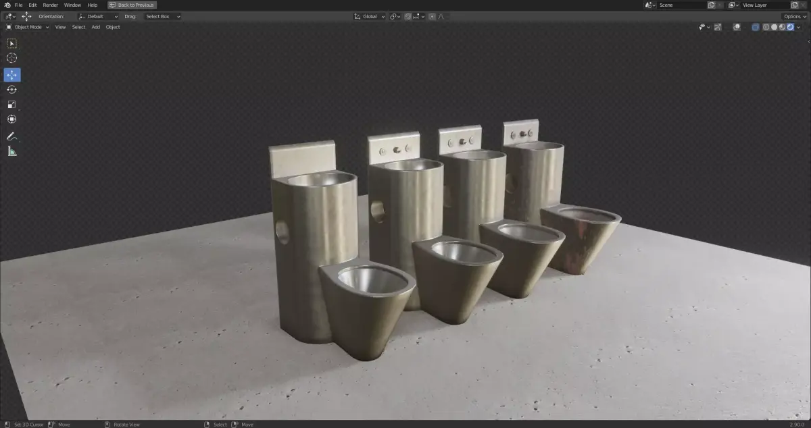The height and width of the screenshot is (428, 811).
Task: Open Drag Select Box dropdown
Action: tap(162, 16)
